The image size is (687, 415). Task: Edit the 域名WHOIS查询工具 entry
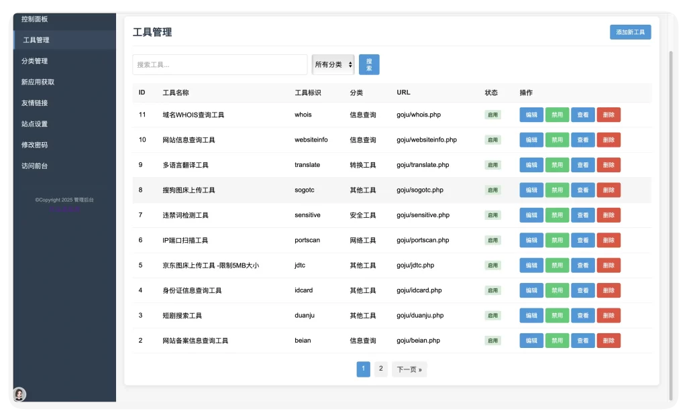pos(531,115)
